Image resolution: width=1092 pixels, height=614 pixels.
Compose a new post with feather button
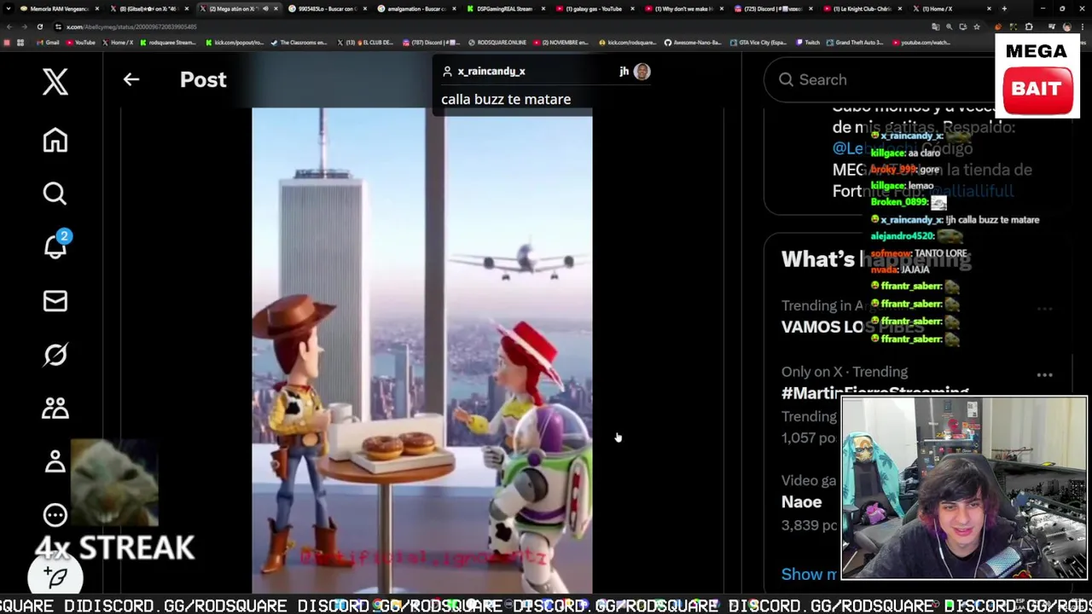[x=56, y=577]
